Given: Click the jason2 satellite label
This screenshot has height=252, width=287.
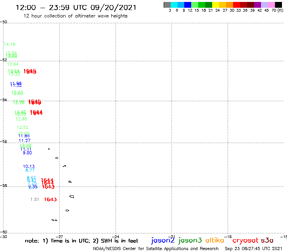Looking at the screenshot, I should (163, 240).
